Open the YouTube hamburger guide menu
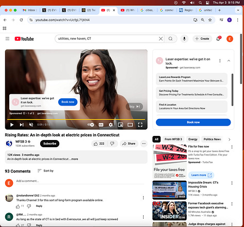 7,39
